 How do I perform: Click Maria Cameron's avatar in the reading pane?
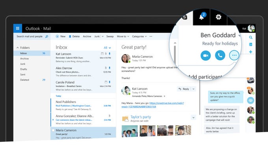pos(126,58)
